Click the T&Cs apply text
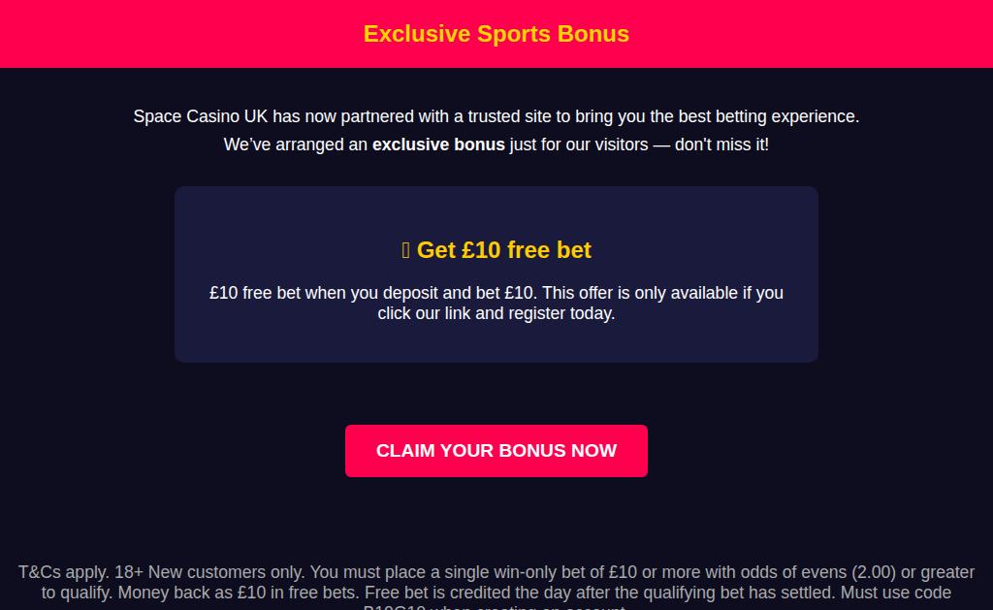993x610 pixels. tap(64, 572)
